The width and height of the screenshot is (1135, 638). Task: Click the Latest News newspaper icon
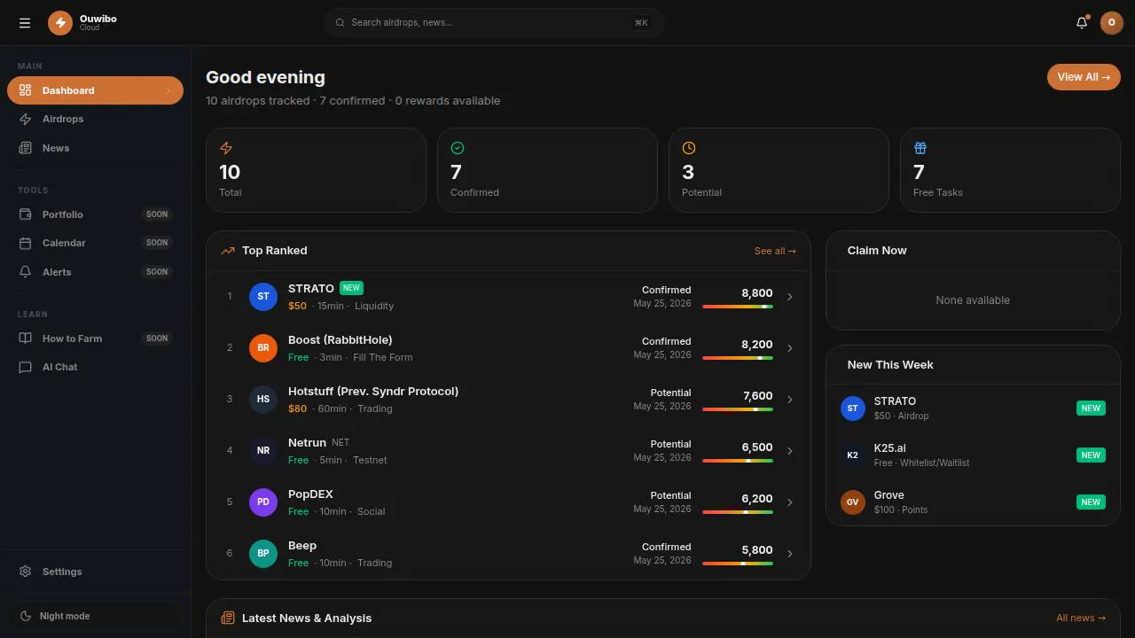228,618
